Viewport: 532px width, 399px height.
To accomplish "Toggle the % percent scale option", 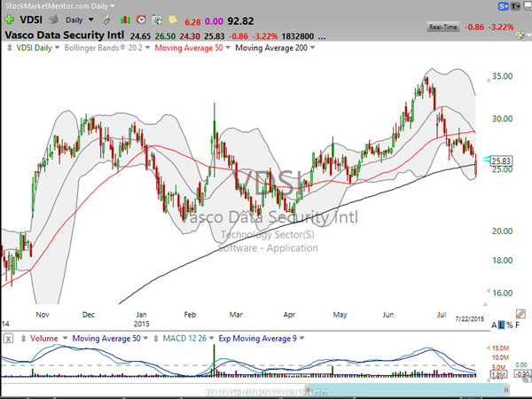I will (509, 325).
